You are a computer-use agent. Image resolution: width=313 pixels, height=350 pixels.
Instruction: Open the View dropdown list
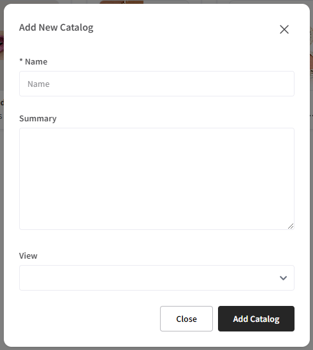pos(157,278)
